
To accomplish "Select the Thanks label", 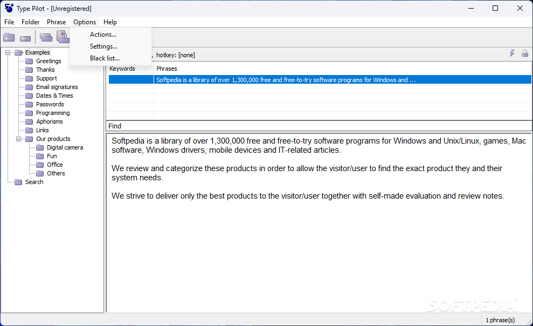I will [45, 70].
